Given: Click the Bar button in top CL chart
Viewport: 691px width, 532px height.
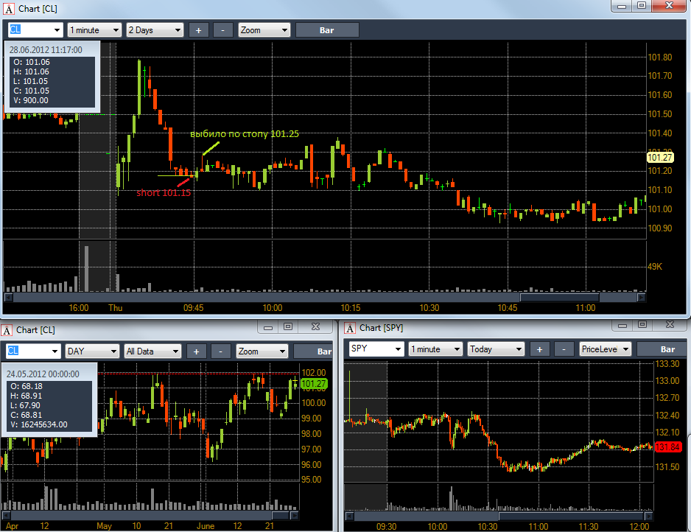Looking at the screenshot, I should [x=327, y=30].
